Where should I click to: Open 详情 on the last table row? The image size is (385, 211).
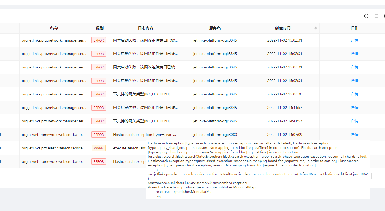coord(354,161)
